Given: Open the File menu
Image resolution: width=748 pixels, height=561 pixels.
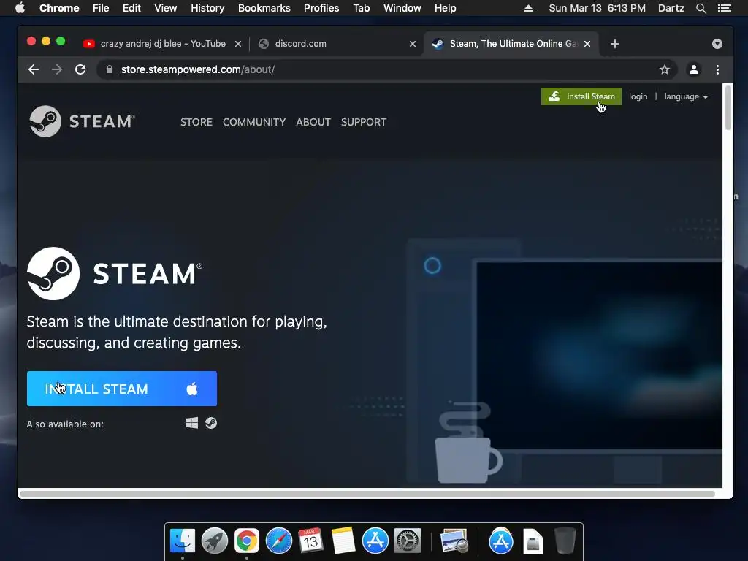Looking at the screenshot, I should (x=101, y=8).
